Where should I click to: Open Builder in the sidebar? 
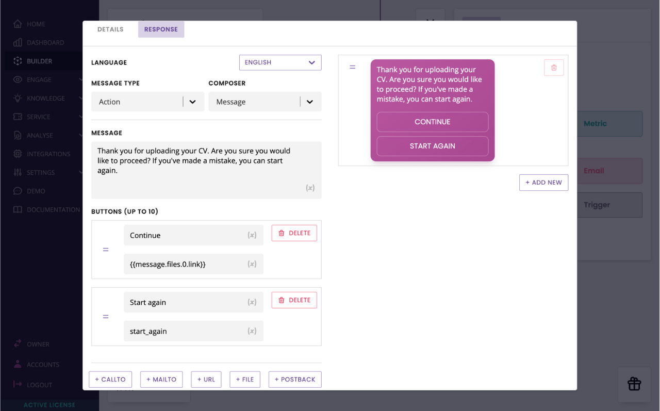[x=39, y=61]
